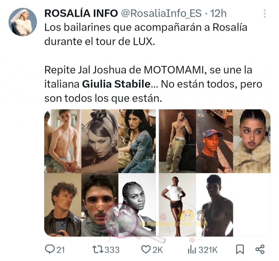Click the tweet text about LUX tour
Image resolution: width=279 pixels, height=261 pixels.
pyautogui.click(x=146, y=35)
